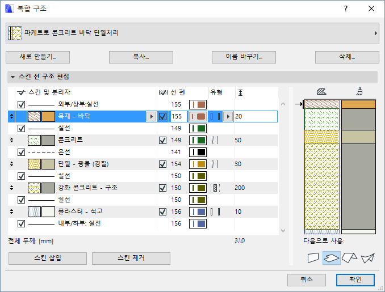This screenshot has height=292, width=385.
Task: Open building material popup for 목재 - 바닥
Action: point(151,116)
